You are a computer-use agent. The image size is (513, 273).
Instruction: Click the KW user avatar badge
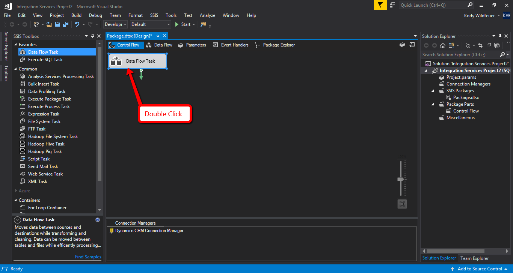click(x=507, y=15)
